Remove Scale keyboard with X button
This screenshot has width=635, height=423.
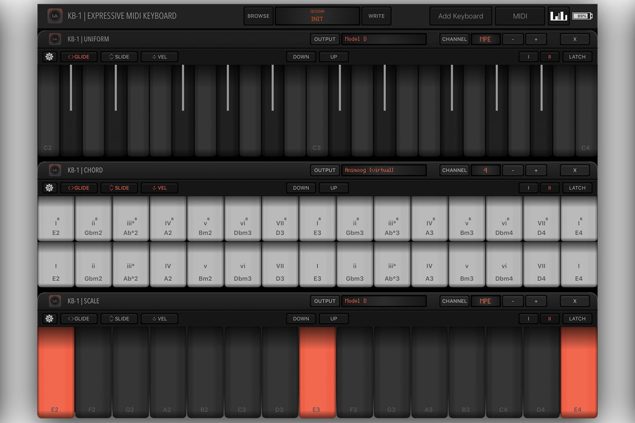point(575,301)
